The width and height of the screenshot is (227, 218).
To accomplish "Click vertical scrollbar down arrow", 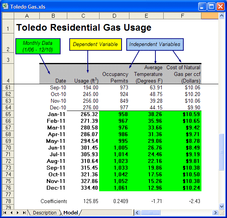I will [x=221, y=206].
